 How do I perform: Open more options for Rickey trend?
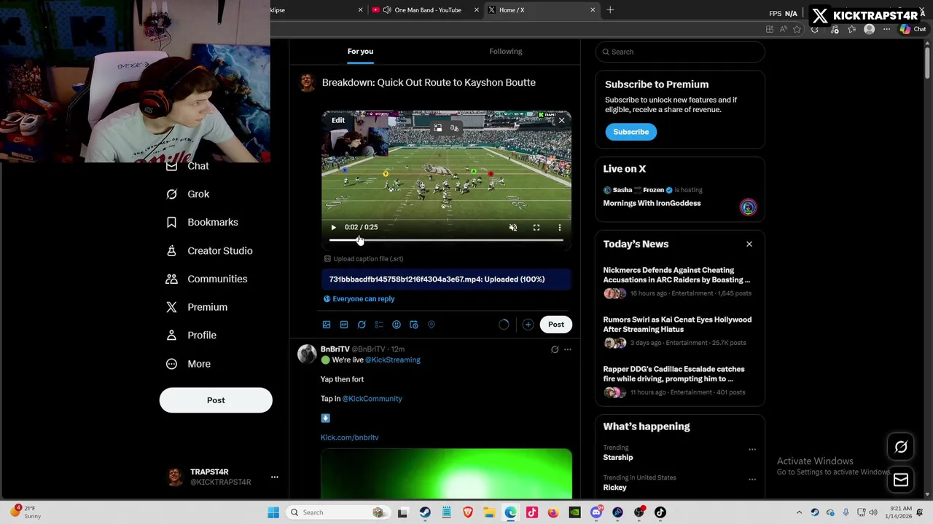coord(752,479)
